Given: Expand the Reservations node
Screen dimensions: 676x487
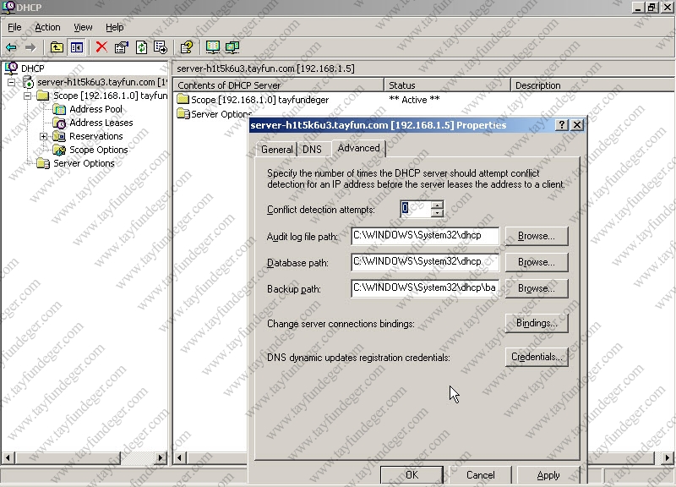Looking at the screenshot, I should pyautogui.click(x=44, y=136).
